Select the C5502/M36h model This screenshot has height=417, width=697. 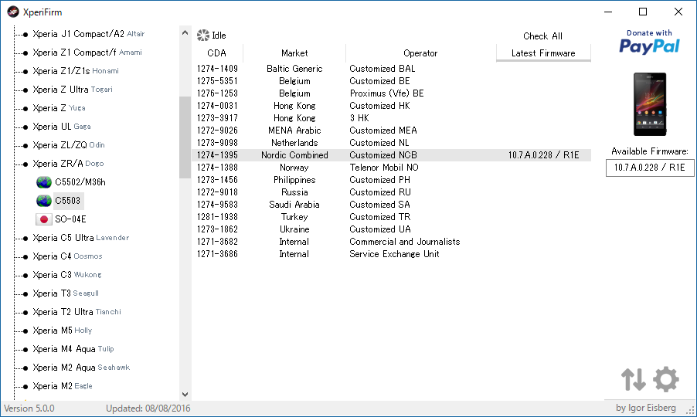pyautogui.click(x=80, y=182)
